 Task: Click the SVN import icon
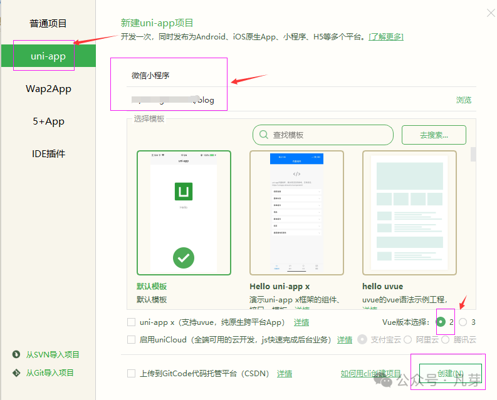(16, 354)
